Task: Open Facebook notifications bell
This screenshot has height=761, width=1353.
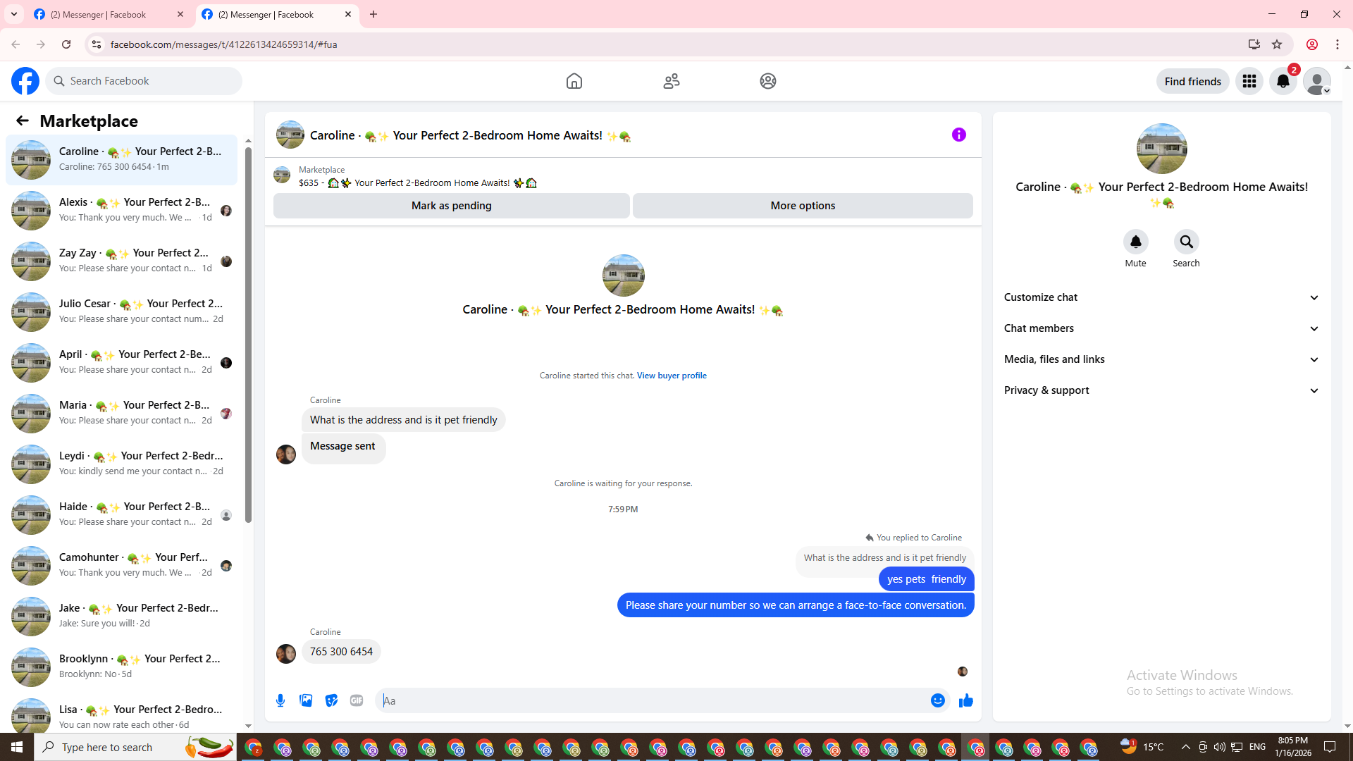Action: pos(1283,81)
